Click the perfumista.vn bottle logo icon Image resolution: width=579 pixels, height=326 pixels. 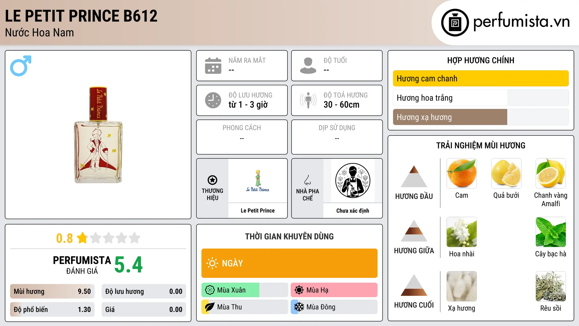455,23
